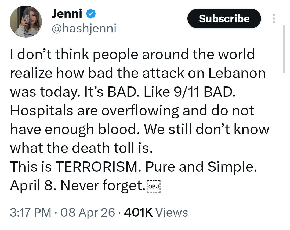View the 401K Views count details
The width and height of the screenshot is (290, 230).
[x=156, y=212]
